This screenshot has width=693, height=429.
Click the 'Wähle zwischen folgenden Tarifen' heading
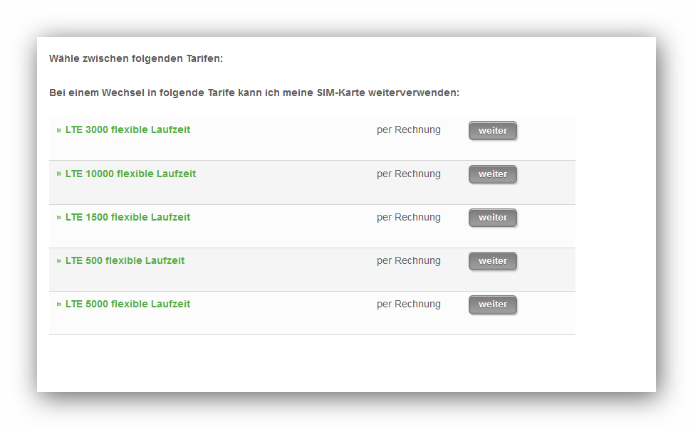[136, 58]
